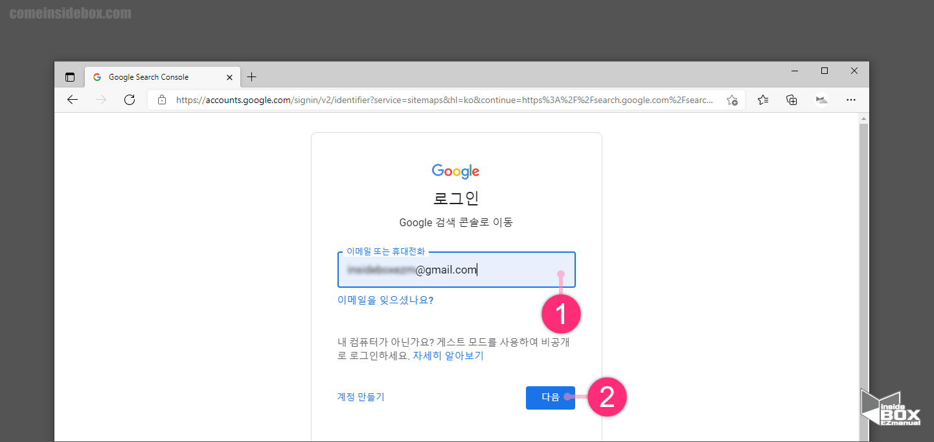Image resolution: width=934 pixels, height=442 pixels.
Task: Open the Favorites list
Action: coord(763,100)
